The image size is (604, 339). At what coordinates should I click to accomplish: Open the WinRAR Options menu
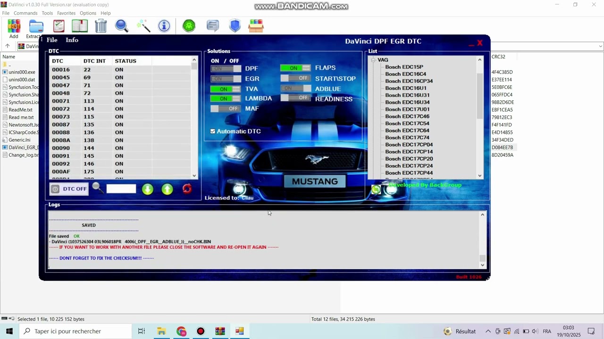point(88,13)
